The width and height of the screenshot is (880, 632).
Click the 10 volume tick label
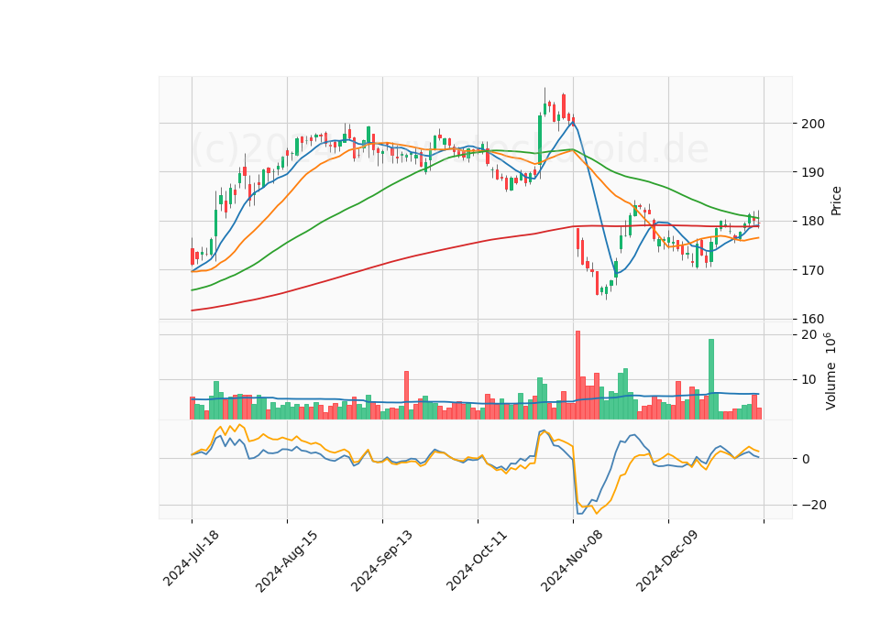click(808, 380)
